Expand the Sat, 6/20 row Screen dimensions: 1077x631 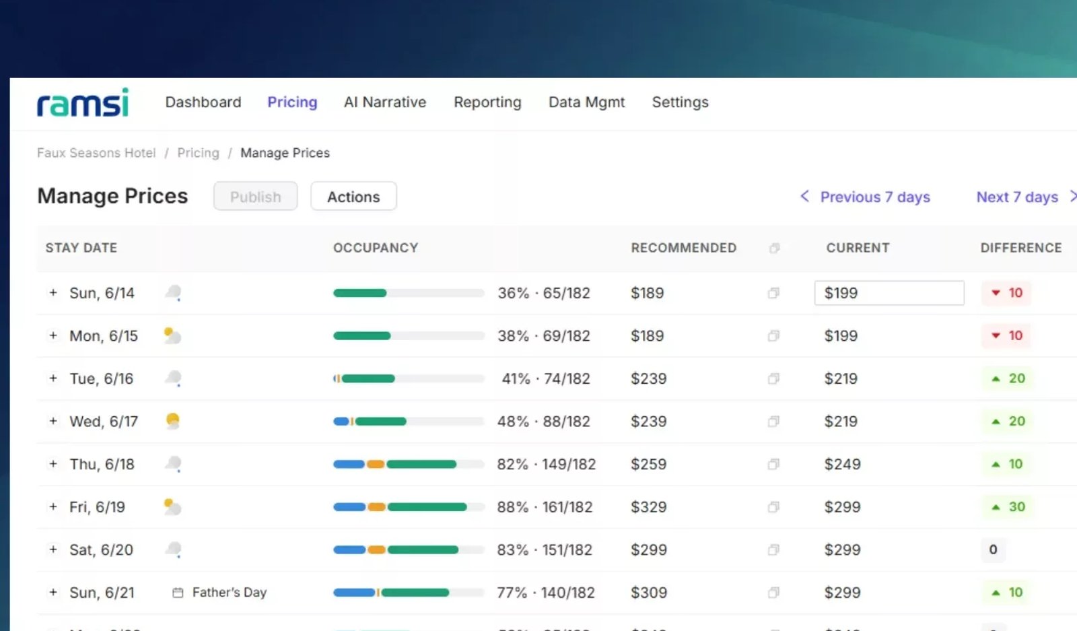[53, 550]
